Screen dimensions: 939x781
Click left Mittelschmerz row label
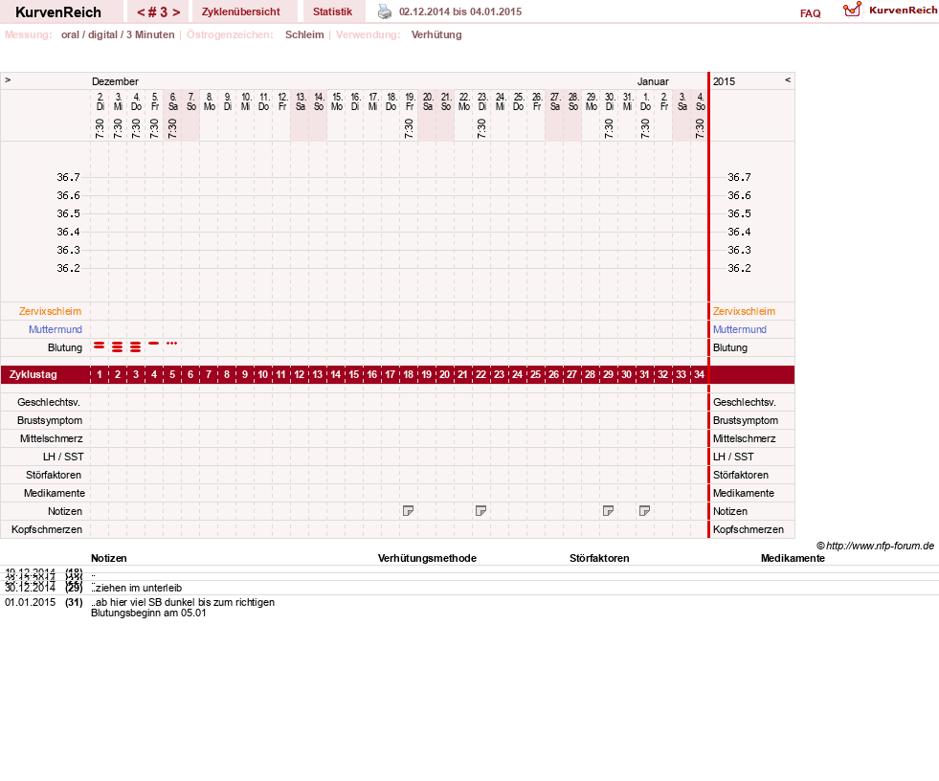52,438
